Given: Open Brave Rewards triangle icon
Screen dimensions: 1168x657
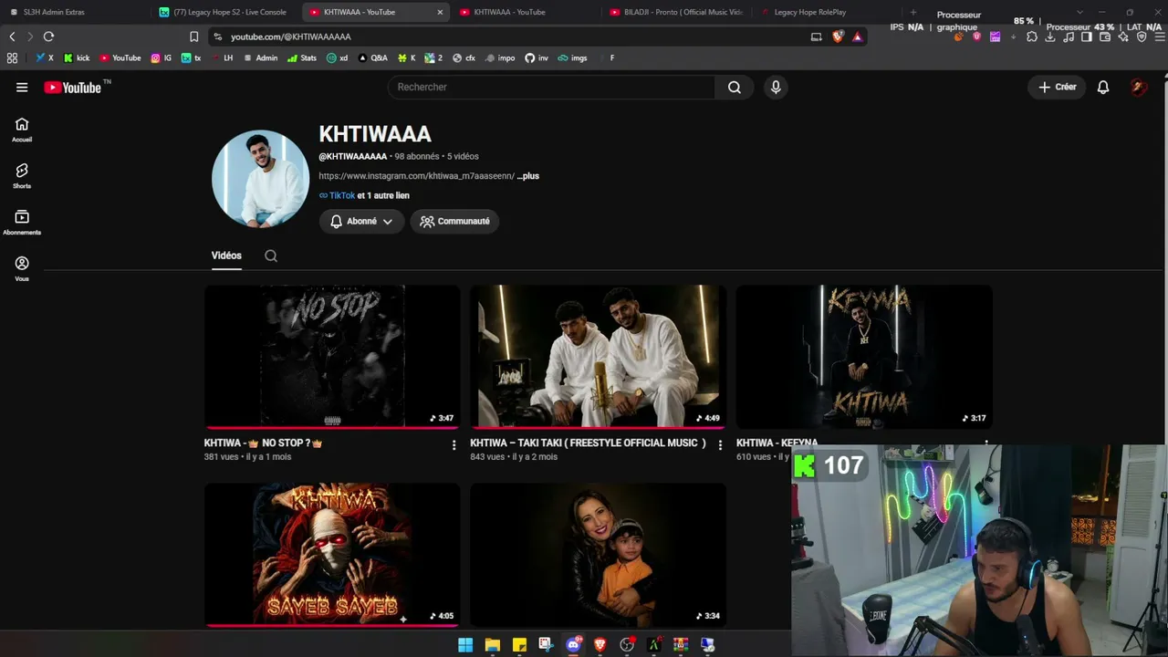Looking at the screenshot, I should coord(858,36).
